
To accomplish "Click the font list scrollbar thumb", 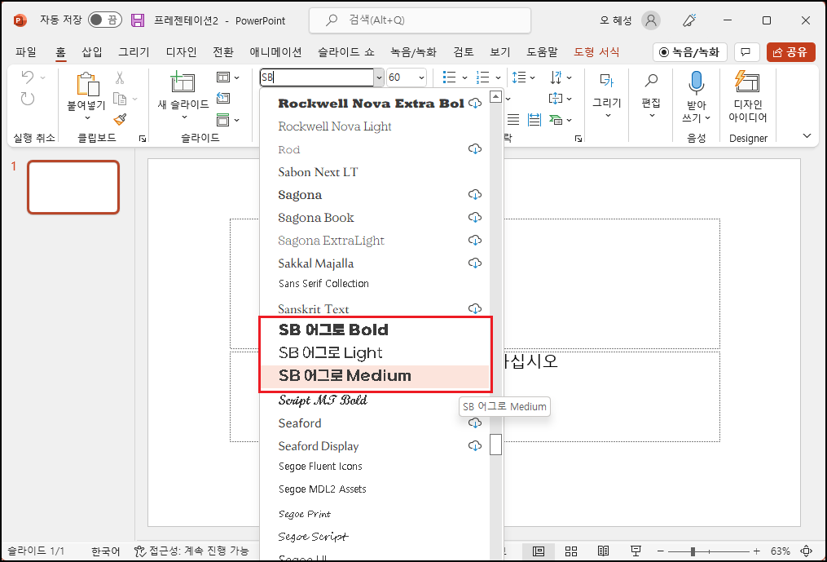I will click(495, 445).
